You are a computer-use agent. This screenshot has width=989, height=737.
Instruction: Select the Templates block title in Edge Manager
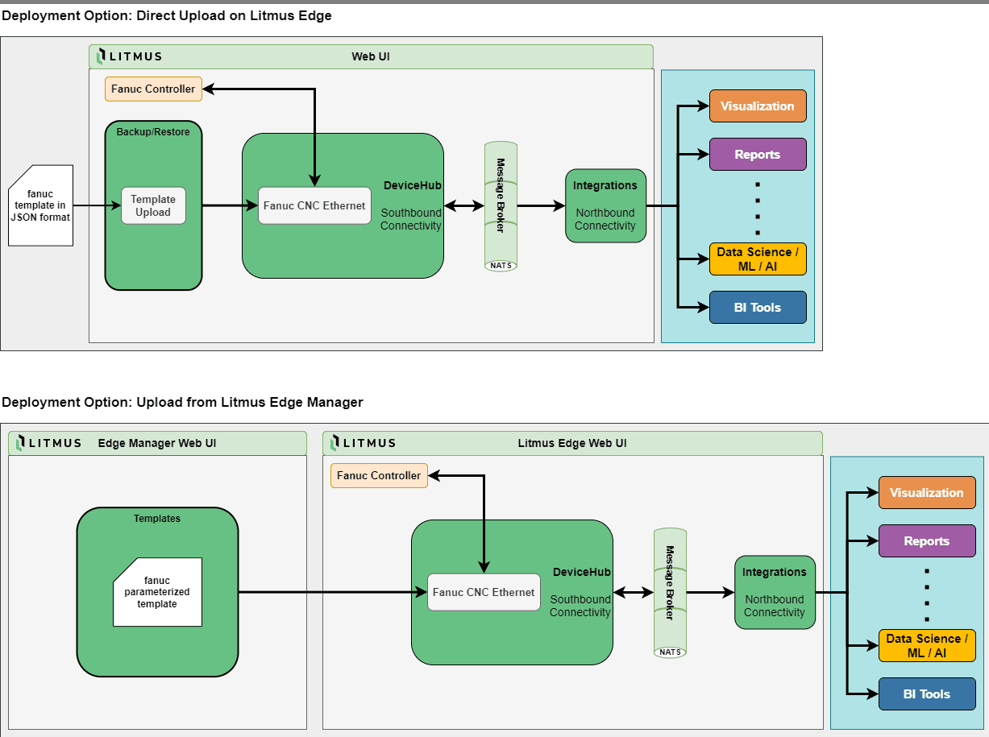[157, 519]
